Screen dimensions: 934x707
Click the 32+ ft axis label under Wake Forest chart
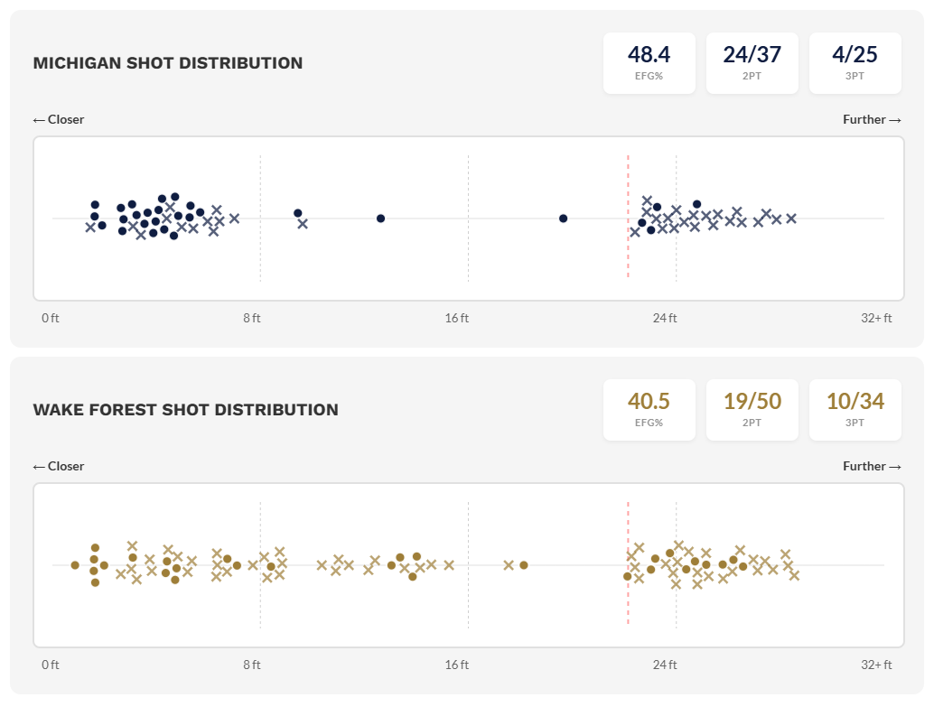click(876, 665)
